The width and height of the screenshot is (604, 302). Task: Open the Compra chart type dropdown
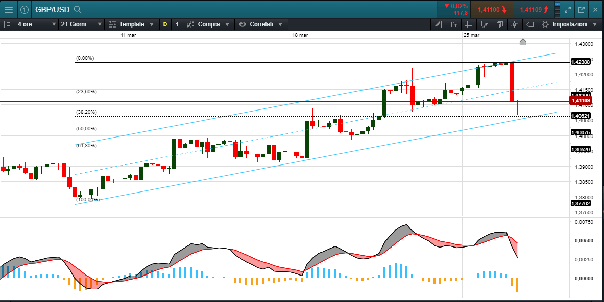[208, 24]
